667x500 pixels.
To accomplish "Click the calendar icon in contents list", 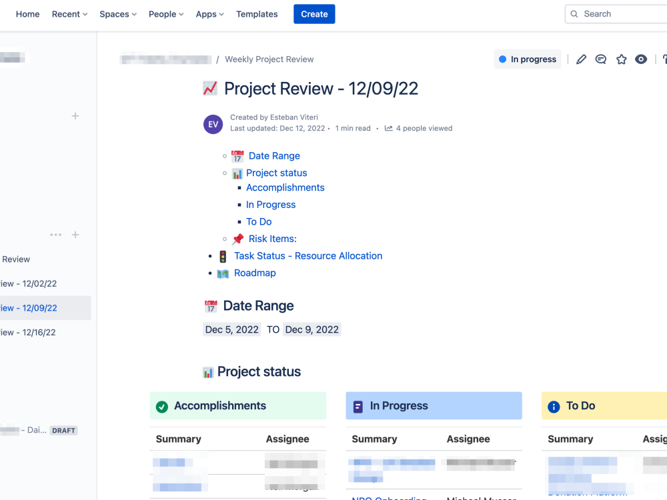I will pos(237,156).
